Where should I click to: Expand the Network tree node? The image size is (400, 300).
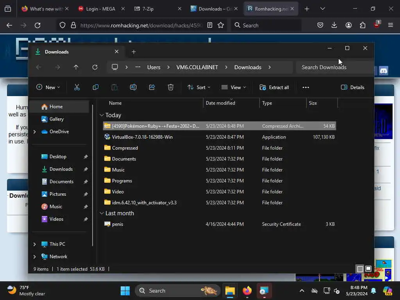click(34, 257)
